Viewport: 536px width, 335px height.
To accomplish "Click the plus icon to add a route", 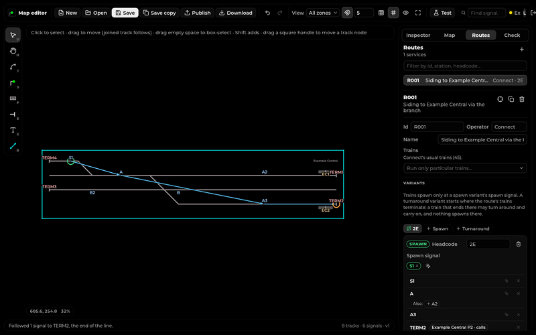I will (522, 49).
